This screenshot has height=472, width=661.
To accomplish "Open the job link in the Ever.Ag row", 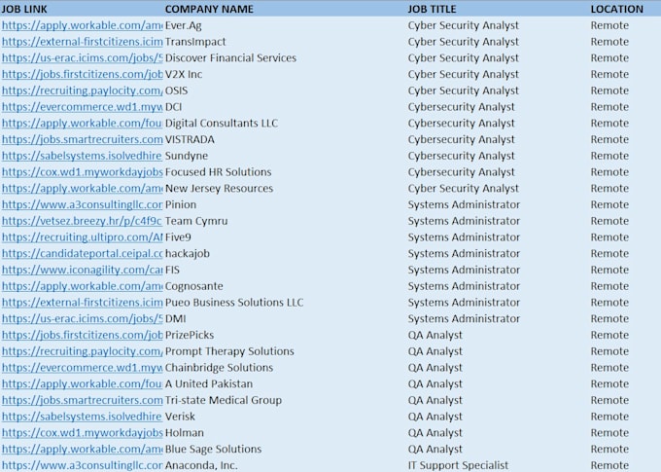I will tap(83, 25).
